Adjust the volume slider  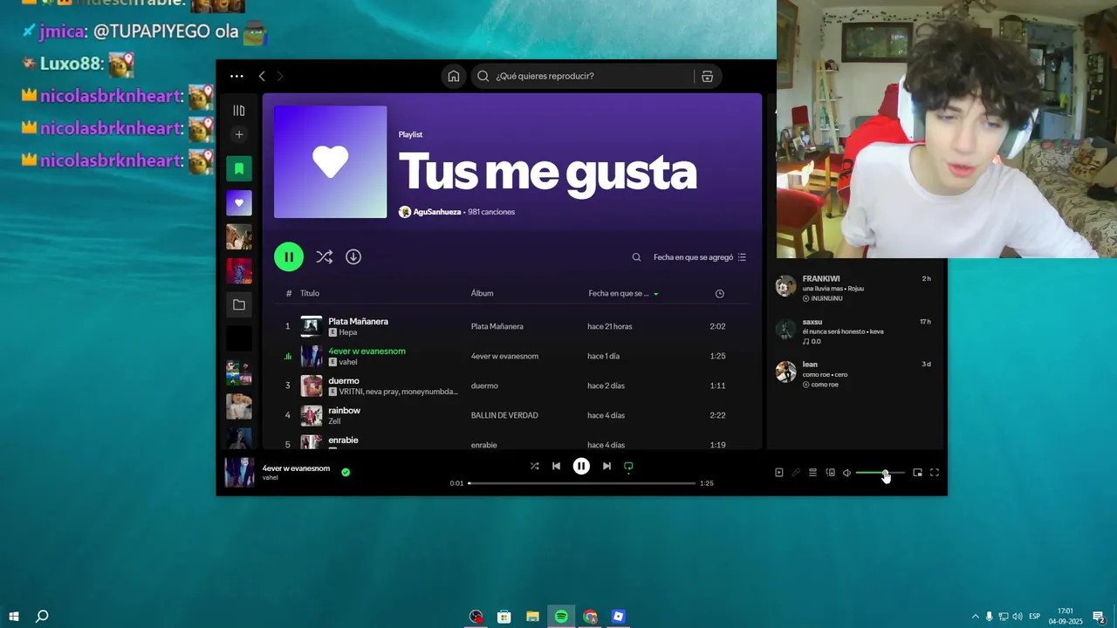[x=880, y=473]
